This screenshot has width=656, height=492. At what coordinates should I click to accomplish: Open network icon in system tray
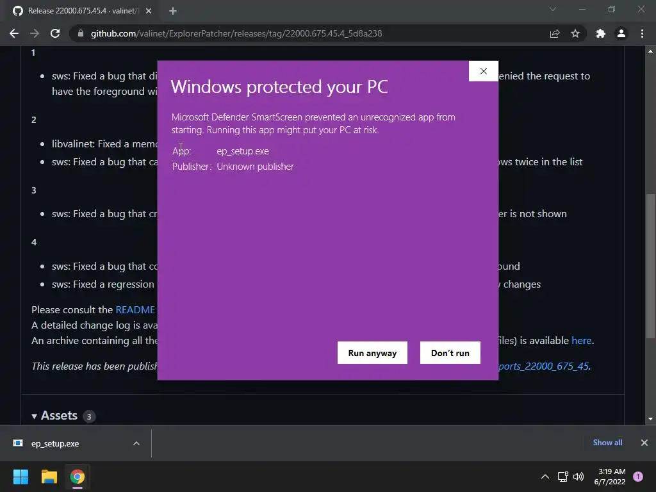tap(562, 477)
